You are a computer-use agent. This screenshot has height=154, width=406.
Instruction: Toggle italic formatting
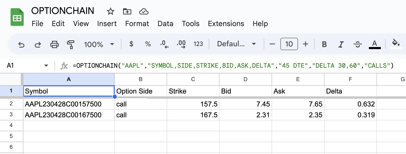tap(341, 44)
